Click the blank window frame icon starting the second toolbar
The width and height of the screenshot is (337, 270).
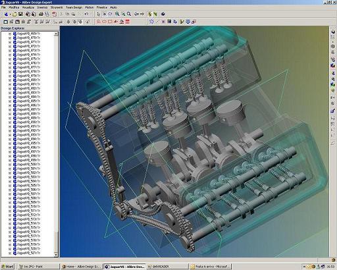pos(6,22)
